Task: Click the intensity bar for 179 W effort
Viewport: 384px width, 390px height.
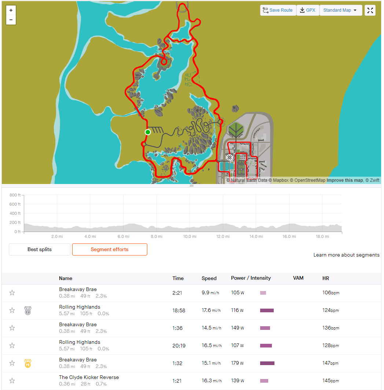Action: [267, 363]
